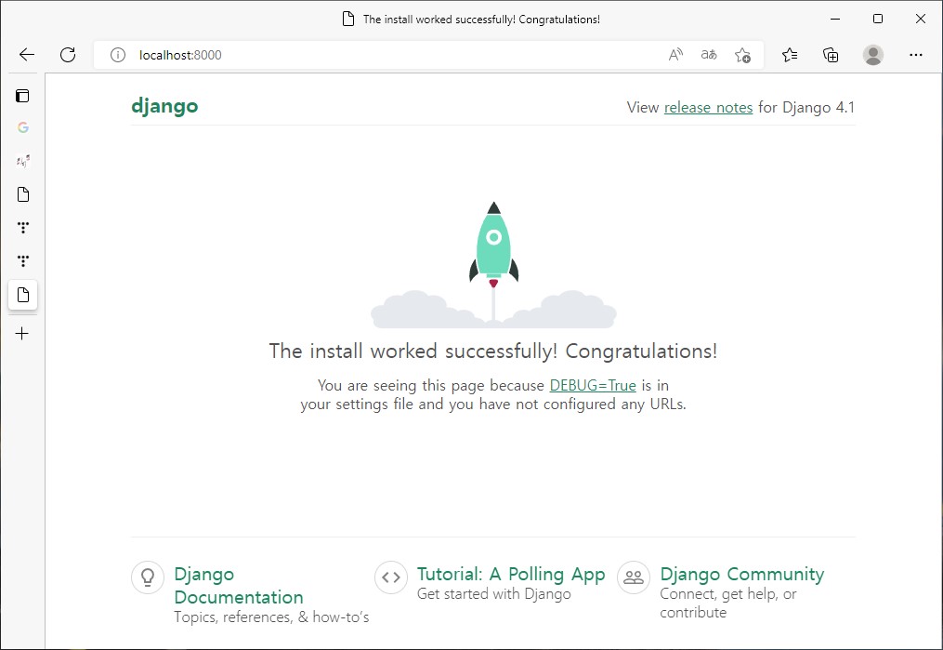Click the lightbulb documentation icon

[148, 577]
